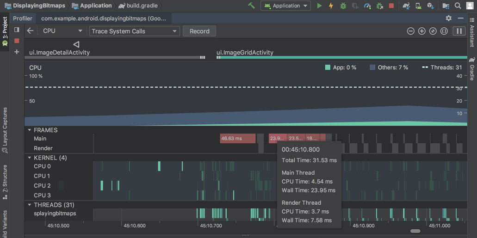
Task: Open profiler settings gear
Action: click(x=448, y=18)
